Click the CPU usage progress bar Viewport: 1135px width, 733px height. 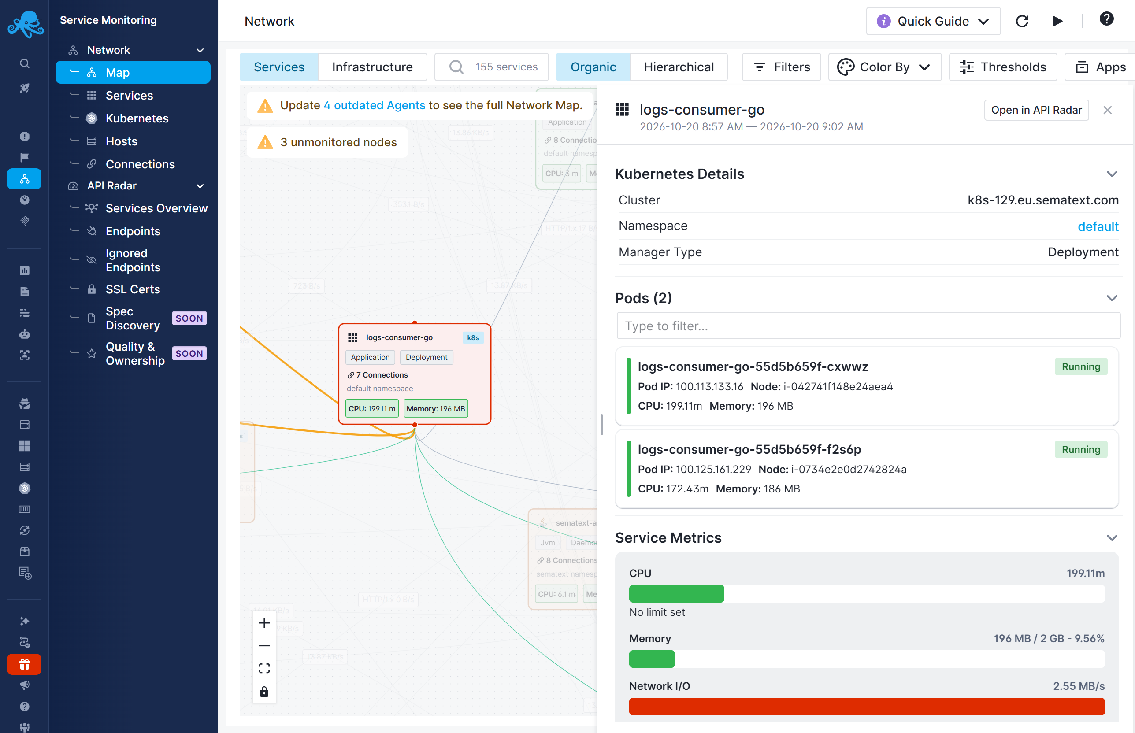point(867,594)
